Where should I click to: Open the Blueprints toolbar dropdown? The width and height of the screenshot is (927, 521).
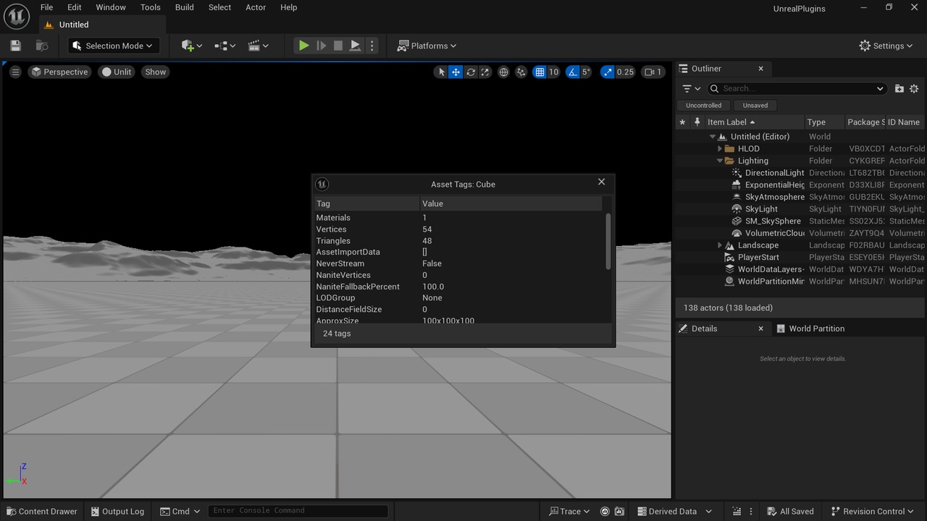[225, 46]
